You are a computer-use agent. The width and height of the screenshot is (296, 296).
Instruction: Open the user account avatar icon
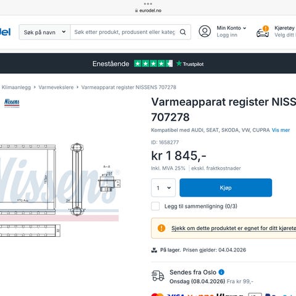[205, 31]
